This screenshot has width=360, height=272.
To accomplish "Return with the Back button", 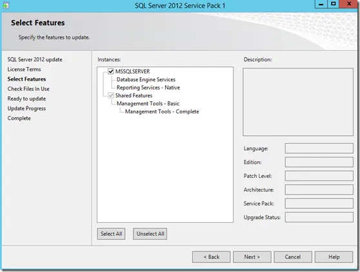I will coord(211,257).
